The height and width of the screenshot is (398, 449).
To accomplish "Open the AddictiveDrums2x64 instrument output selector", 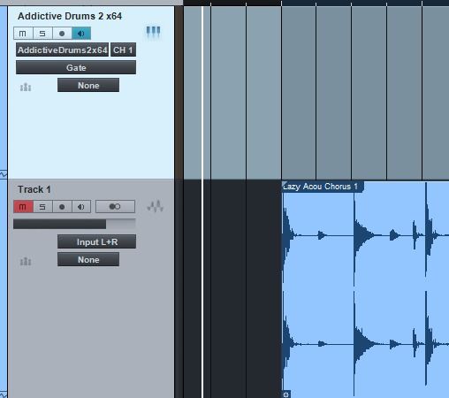I will point(62,50).
